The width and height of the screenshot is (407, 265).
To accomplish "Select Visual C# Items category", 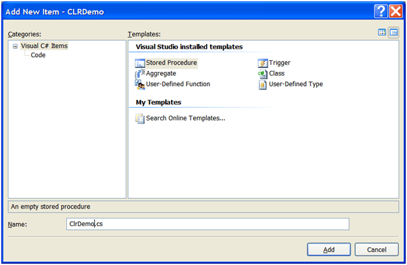I will point(44,46).
